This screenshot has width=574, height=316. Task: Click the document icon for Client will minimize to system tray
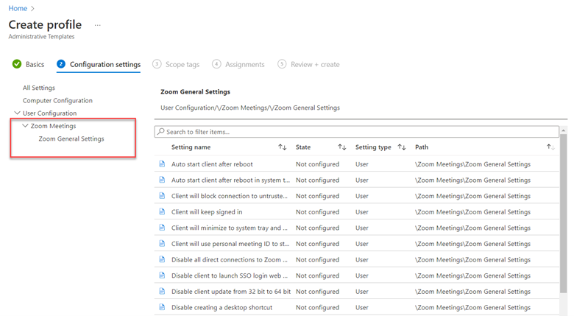162,228
